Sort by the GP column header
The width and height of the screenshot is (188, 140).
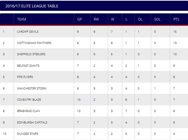[x=79, y=19]
